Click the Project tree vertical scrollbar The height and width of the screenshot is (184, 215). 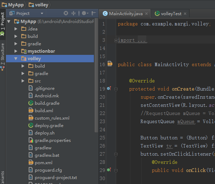pos(96,75)
